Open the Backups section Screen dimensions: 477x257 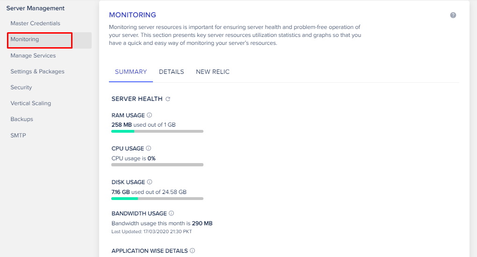pyautogui.click(x=22, y=119)
